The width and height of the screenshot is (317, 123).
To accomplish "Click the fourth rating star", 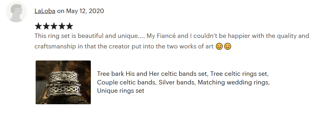I will click(61, 26).
